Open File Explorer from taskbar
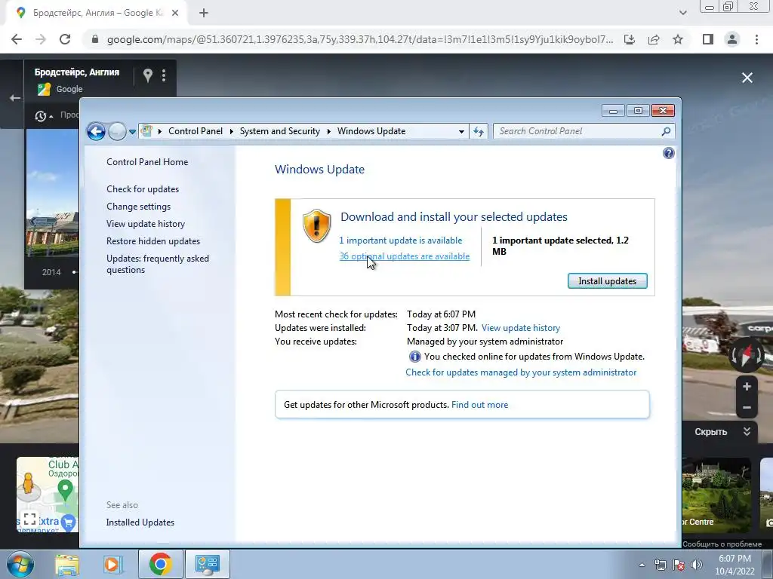The image size is (773, 579). 67,564
